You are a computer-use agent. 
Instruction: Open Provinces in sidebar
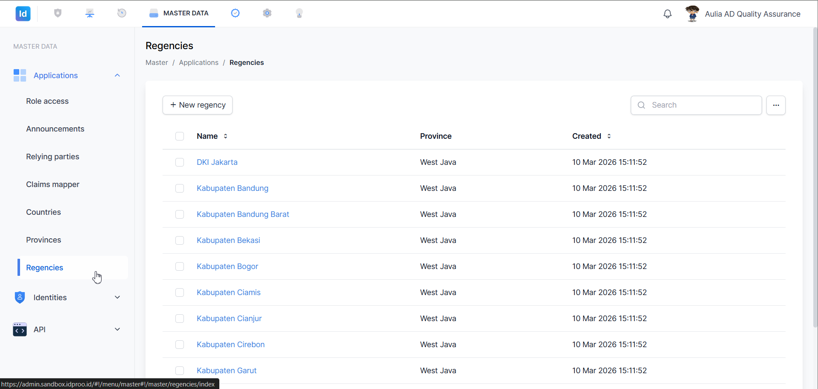pos(44,240)
